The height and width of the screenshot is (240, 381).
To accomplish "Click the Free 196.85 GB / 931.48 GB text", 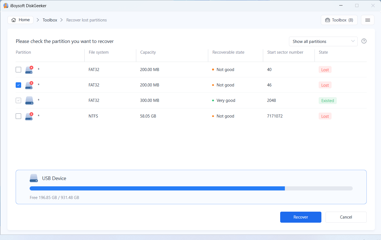I will 54,198.
